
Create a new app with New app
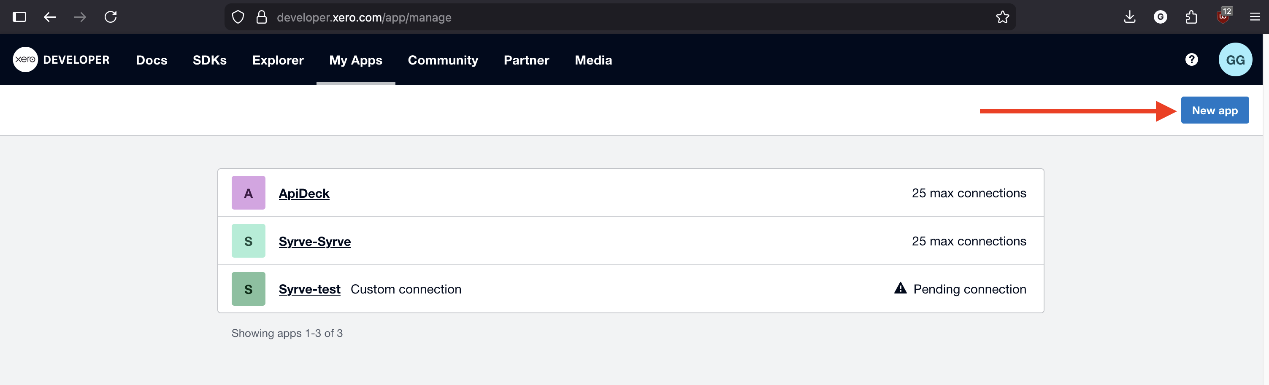click(1214, 110)
